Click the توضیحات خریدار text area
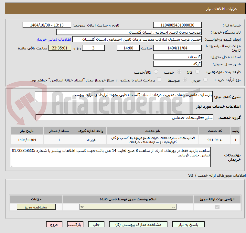The image size is (246, 233). point(110,157)
